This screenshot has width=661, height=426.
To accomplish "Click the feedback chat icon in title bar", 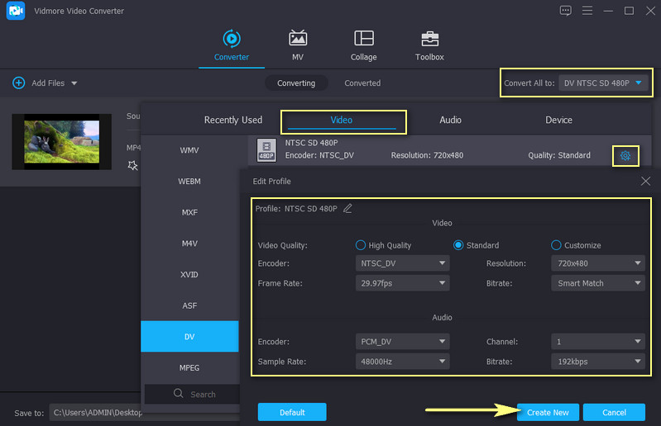I will (x=566, y=11).
